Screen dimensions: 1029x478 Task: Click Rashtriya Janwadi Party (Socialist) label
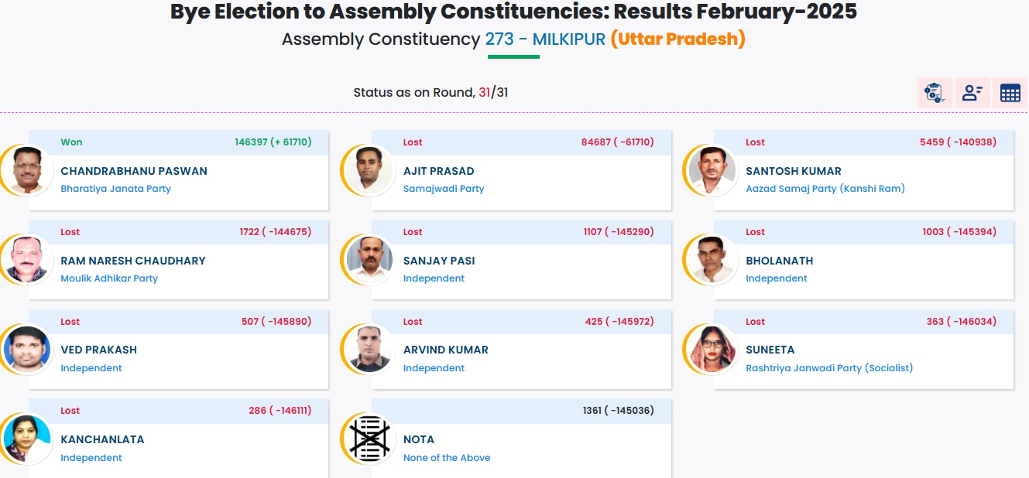tap(829, 368)
